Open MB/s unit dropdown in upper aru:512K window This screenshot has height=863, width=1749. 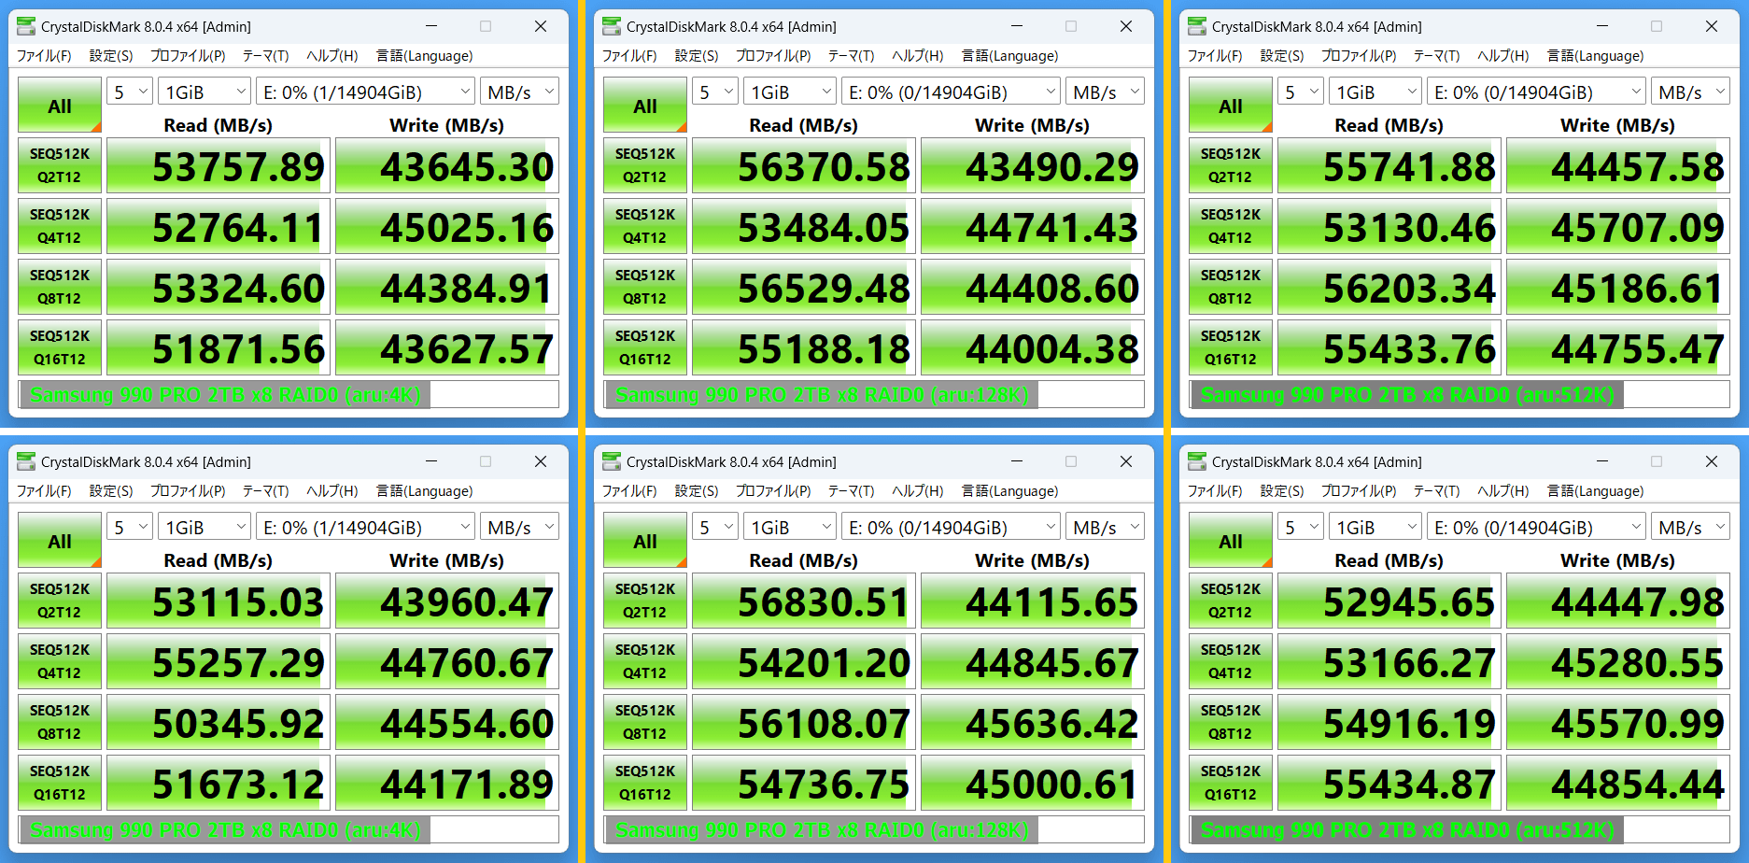click(1690, 92)
